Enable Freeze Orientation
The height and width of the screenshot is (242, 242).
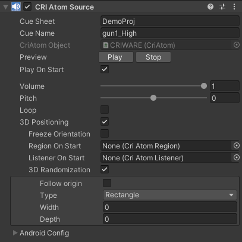pos(105,134)
